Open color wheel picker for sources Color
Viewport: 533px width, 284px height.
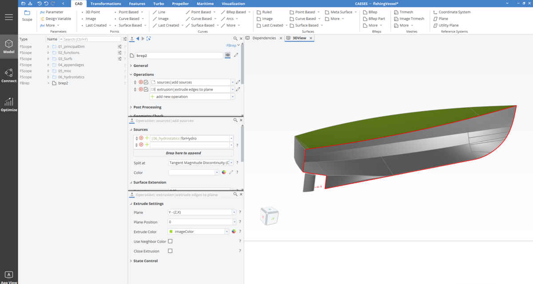(x=224, y=172)
